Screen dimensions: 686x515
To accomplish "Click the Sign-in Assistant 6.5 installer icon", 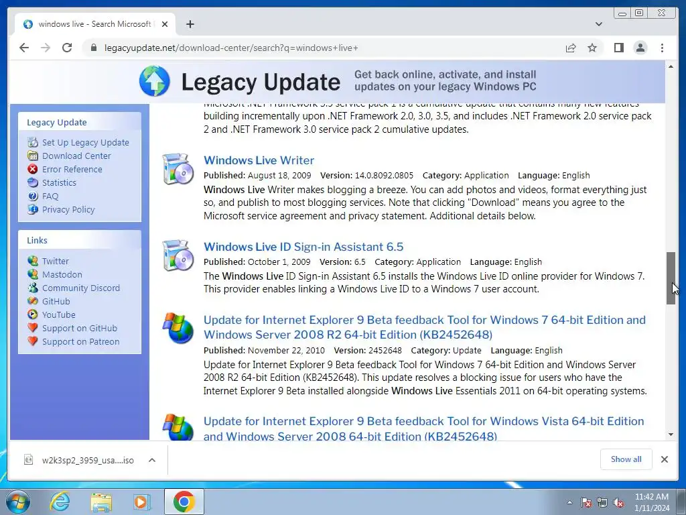I will (x=178, y=255).
